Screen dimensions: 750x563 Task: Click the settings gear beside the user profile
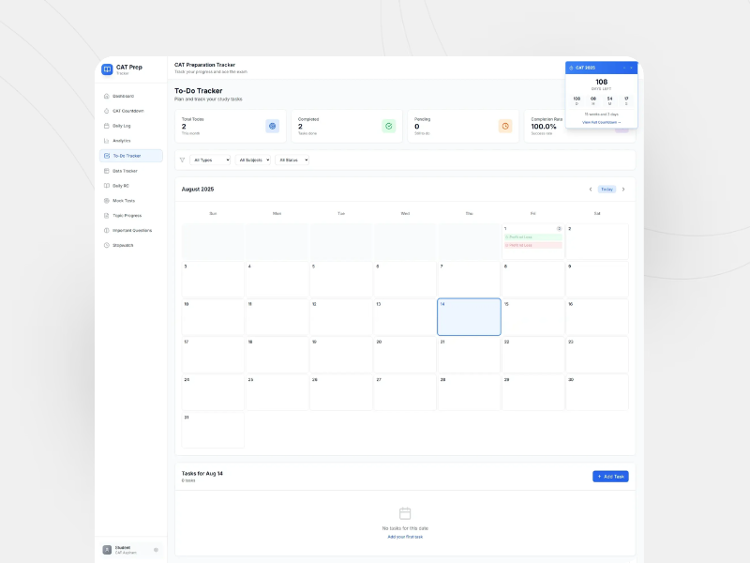pos(156,549)
